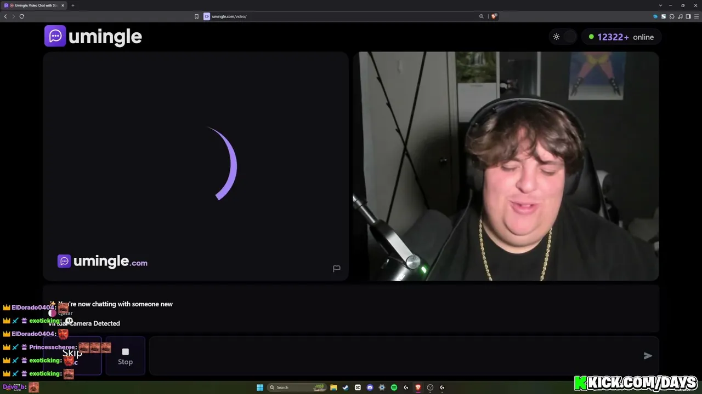Bookmark this page

pos(196,16)
